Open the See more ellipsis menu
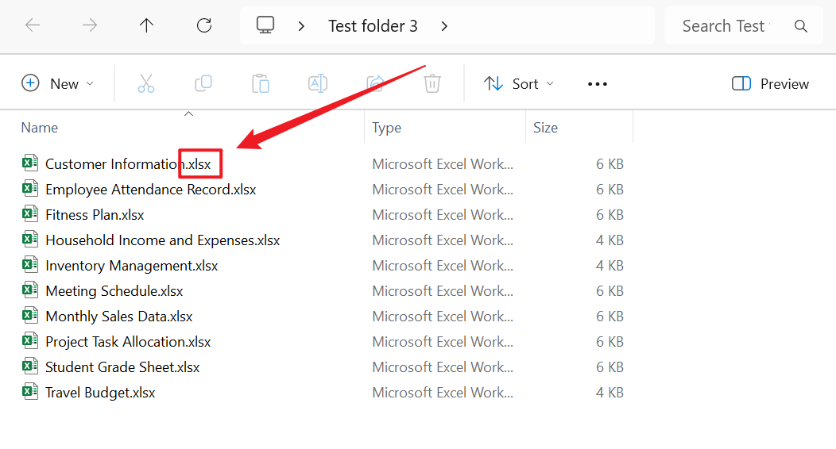The image size is (836, 449). 598,83
